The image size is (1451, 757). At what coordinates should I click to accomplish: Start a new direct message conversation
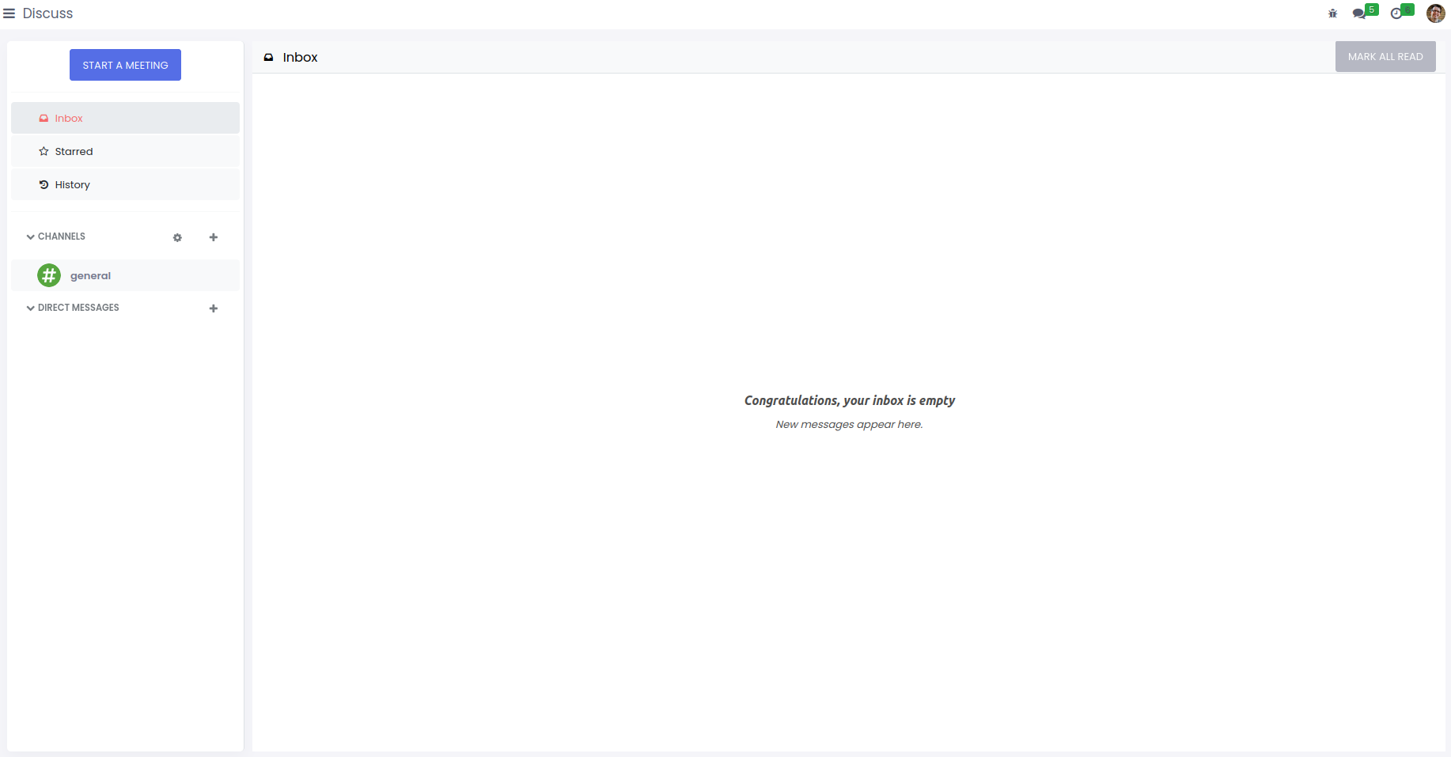214,308
